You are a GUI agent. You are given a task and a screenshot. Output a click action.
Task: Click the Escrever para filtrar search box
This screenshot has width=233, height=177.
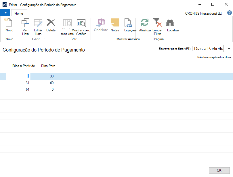[x=175, y=49]
